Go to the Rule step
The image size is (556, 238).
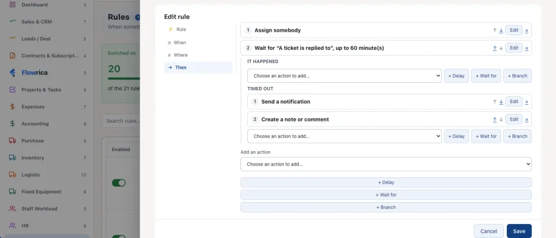[x=198, y=30]
